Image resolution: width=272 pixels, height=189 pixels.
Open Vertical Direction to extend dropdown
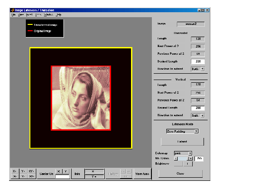coord(198,115)
